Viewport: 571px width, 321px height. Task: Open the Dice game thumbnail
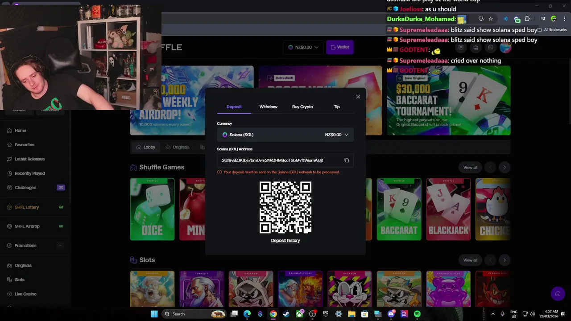point(152,210)
